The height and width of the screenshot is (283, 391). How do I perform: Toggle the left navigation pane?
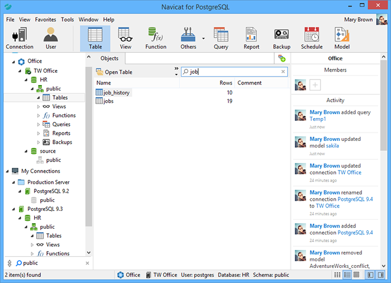370,275
